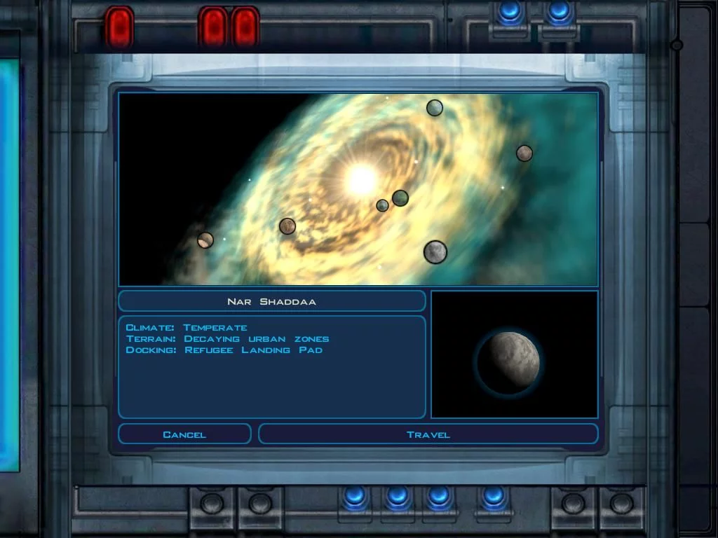Click the Cancel button

coord(184,434)
